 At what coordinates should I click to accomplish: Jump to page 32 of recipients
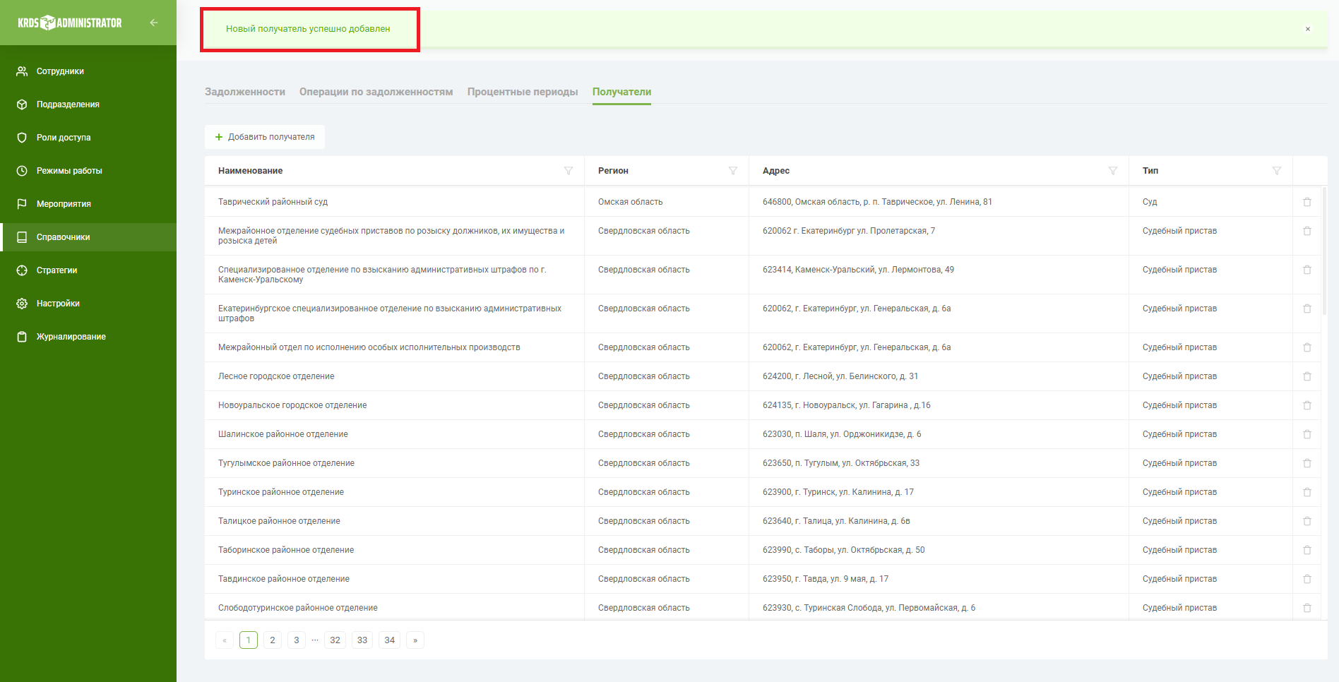pyautogui.click(x=335, y=640)
